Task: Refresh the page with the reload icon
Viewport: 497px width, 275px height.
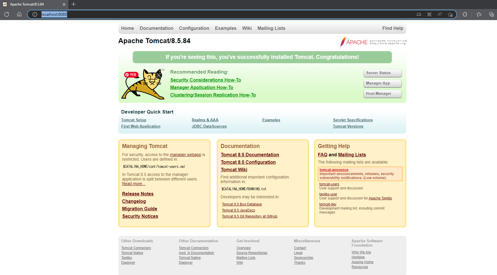Action: pos(7,14)
